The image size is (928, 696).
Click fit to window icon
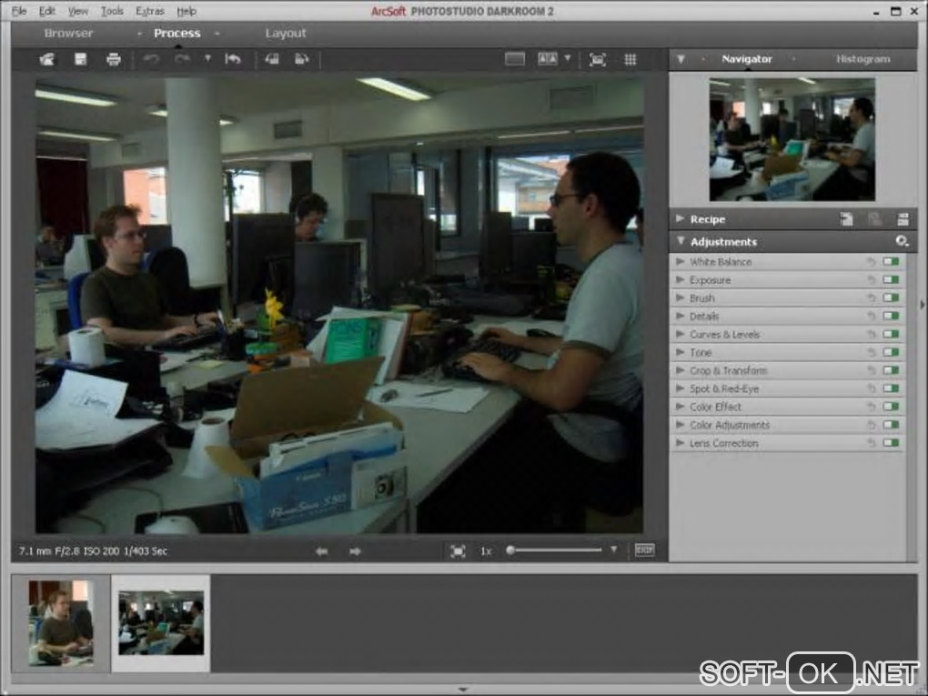click(458, 551)
